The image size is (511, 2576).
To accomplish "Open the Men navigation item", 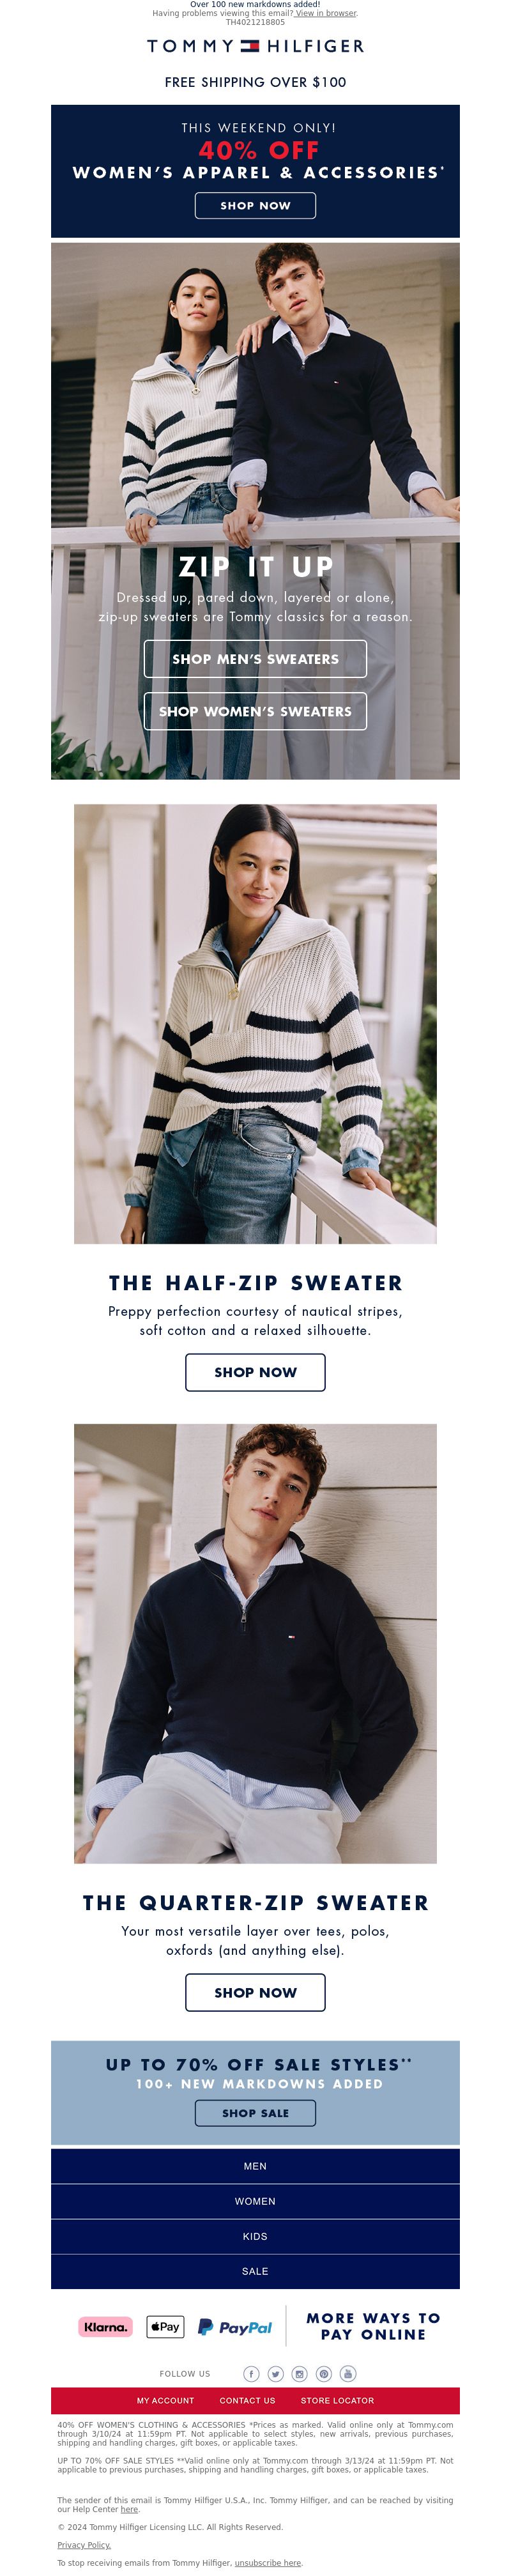I will tap(255, 2166).
